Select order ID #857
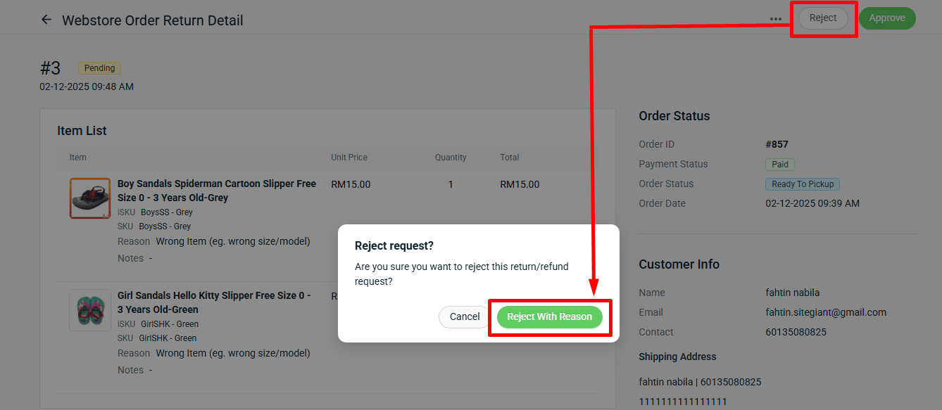Screen dimensions: 942x410 tap(777, 144)
